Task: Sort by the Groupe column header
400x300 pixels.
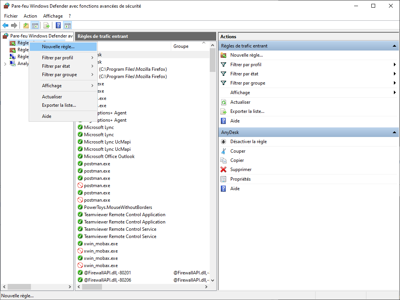Action: point(181,46)
